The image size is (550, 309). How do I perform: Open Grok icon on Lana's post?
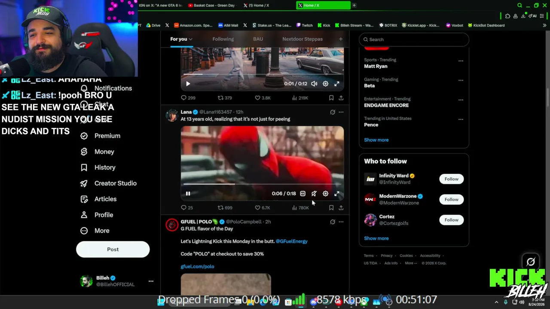(332, 112)
